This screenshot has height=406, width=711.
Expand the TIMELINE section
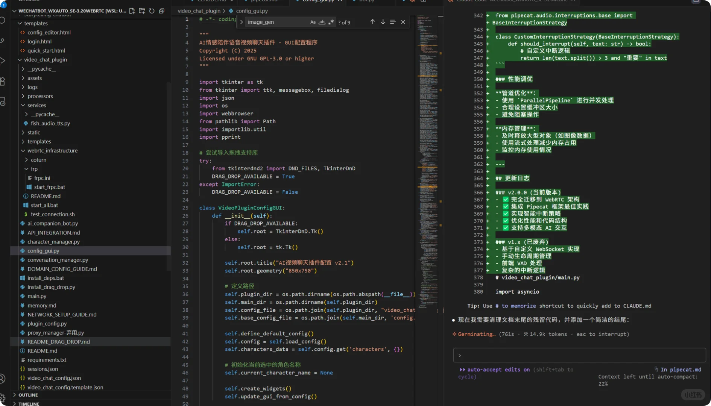pos(14,404)
